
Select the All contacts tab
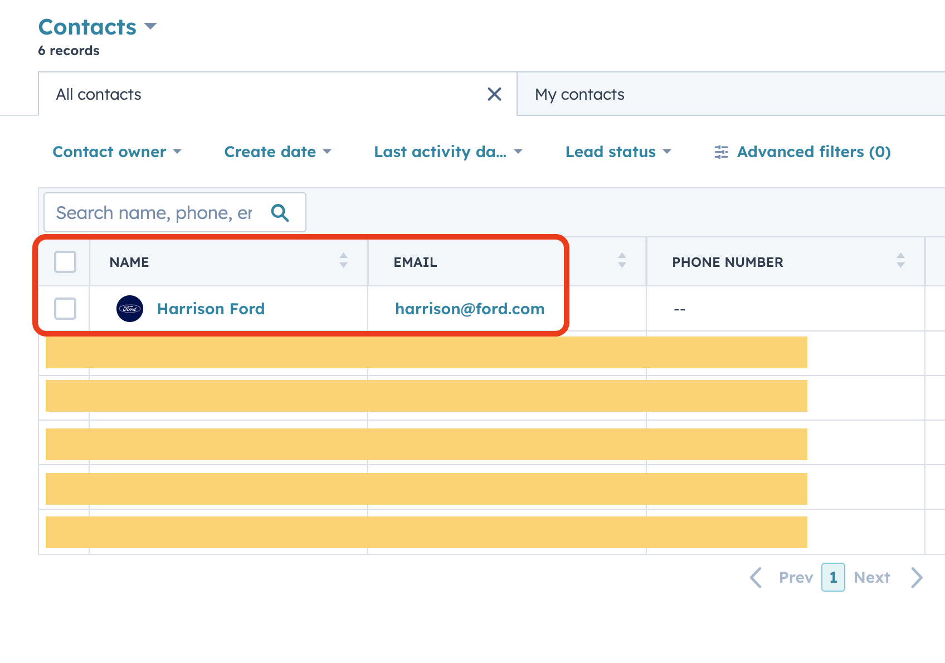[x=99, y=95]
